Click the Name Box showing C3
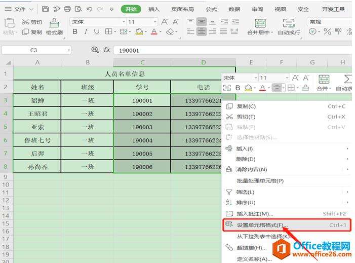This screenshot has width=355, height=263. coord(34,50)
